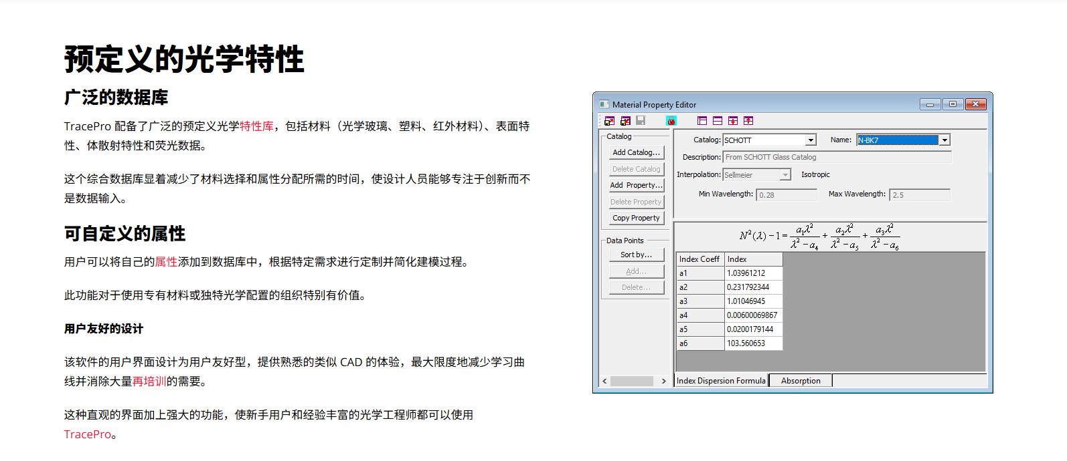Image resolution: width=1067 pixels, height=461 pixels.
Task: Click the Isotropic label
Action: pyautogui.click(x=815, y=174)
